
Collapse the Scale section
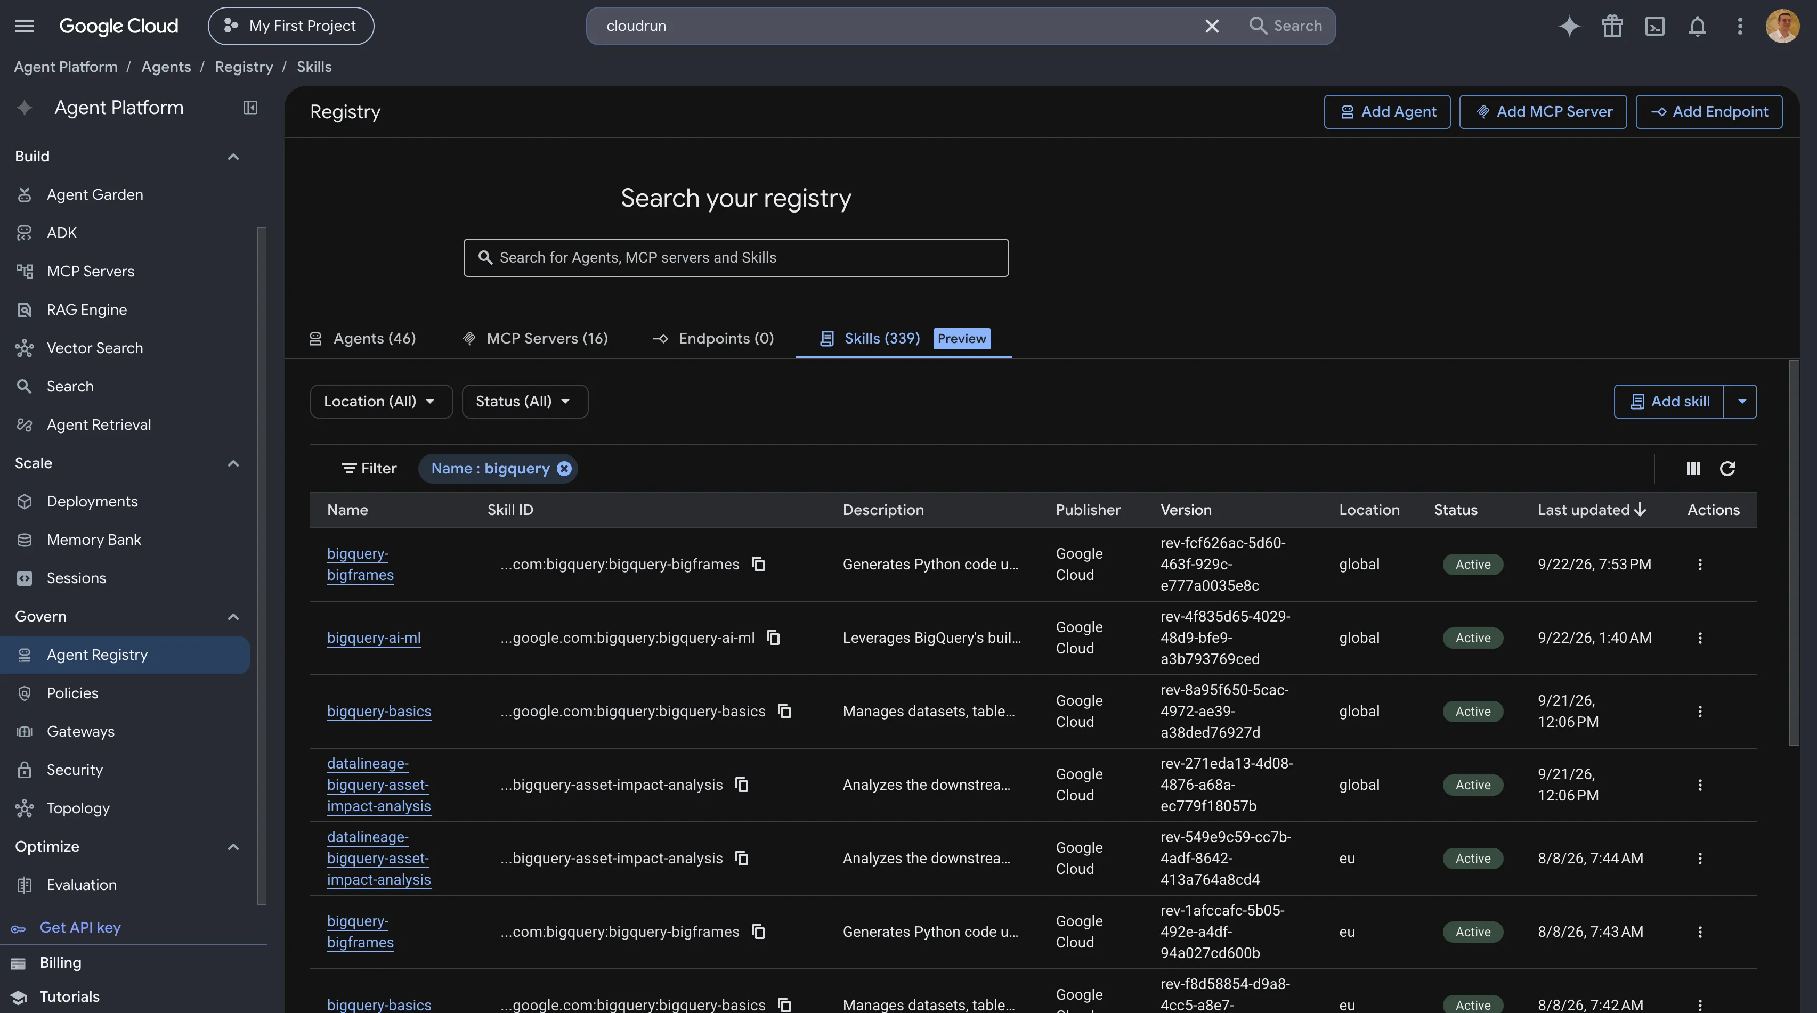pyautogui.click(x=233, y=463)
